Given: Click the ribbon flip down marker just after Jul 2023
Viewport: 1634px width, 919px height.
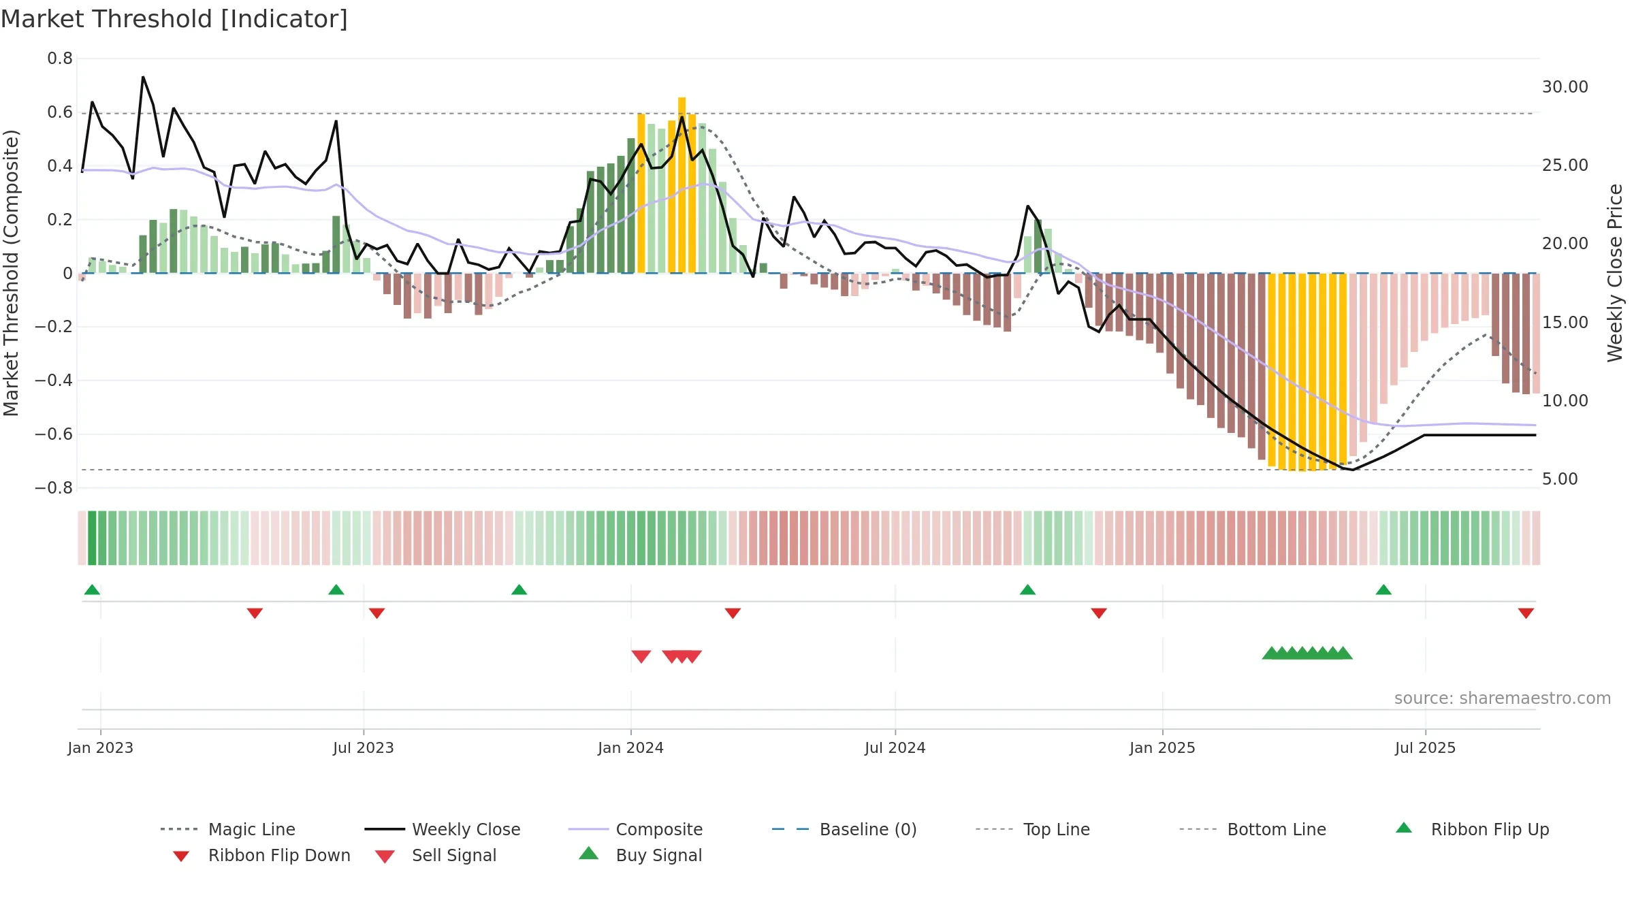Looking at the screenshot, I should pos(377,613).
